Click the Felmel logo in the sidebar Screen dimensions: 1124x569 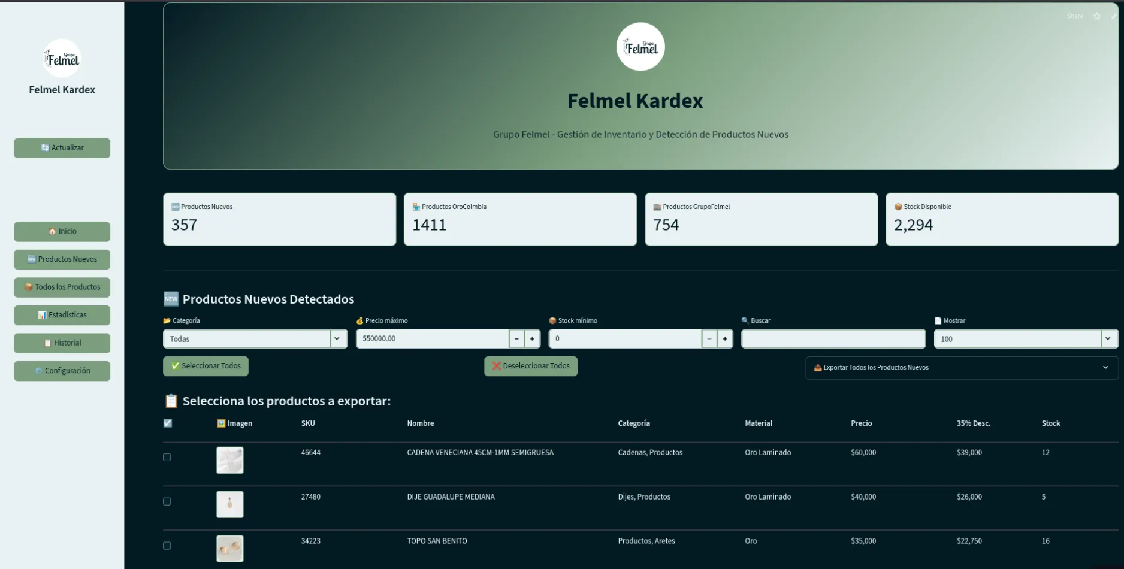click(x=62, y=59)
